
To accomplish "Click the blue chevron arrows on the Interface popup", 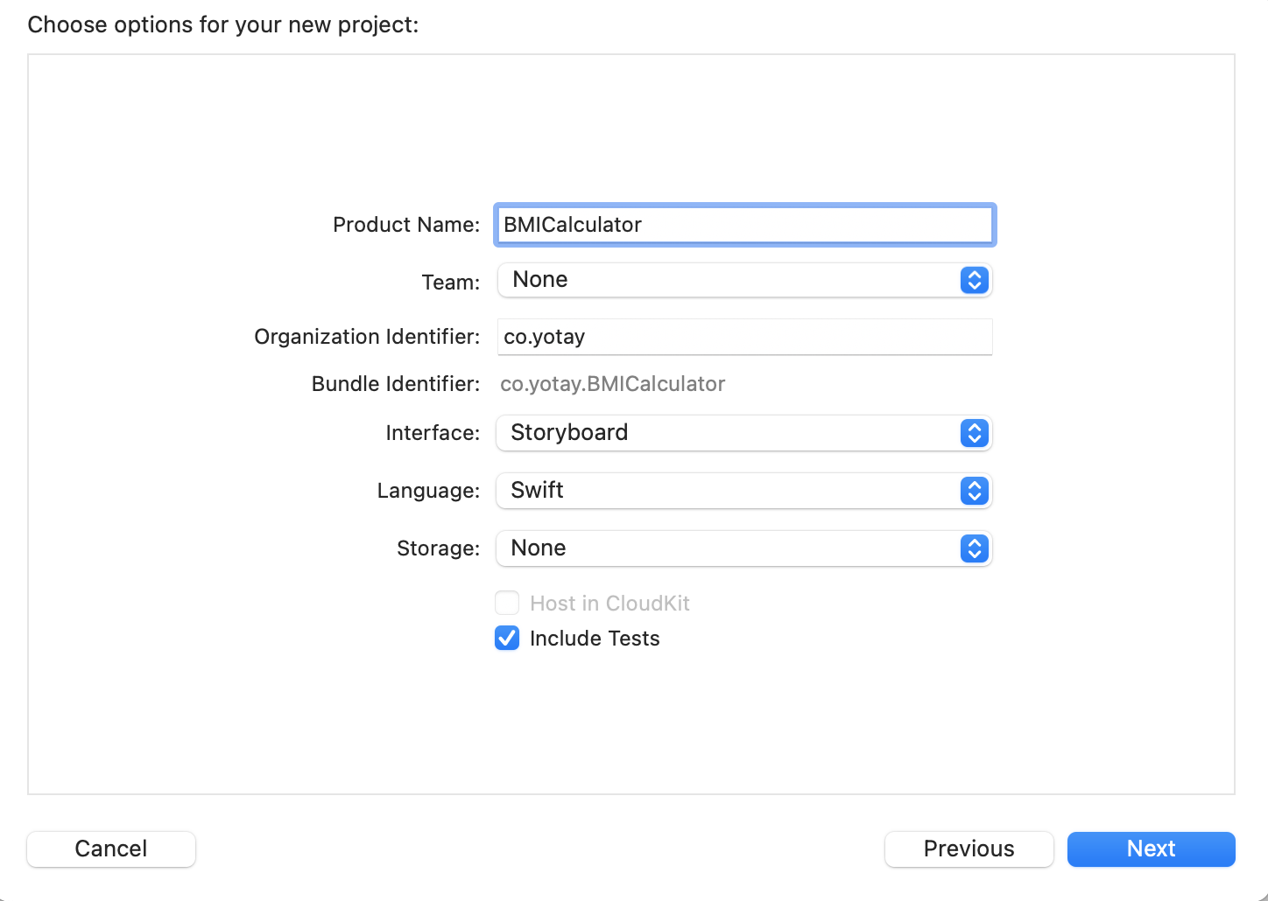I will (x=974, y=433).
